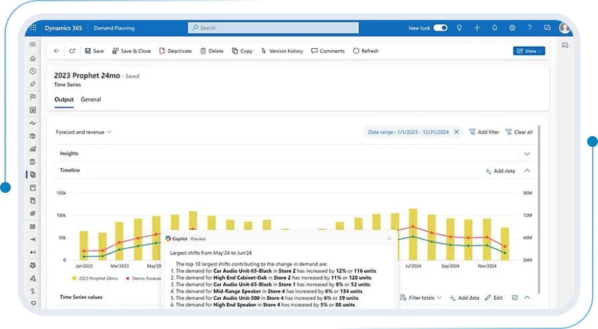Image resolution: width=598 pixels, height=329 pixels.
Task: Open settings gear in header
Action: point(512,28)
